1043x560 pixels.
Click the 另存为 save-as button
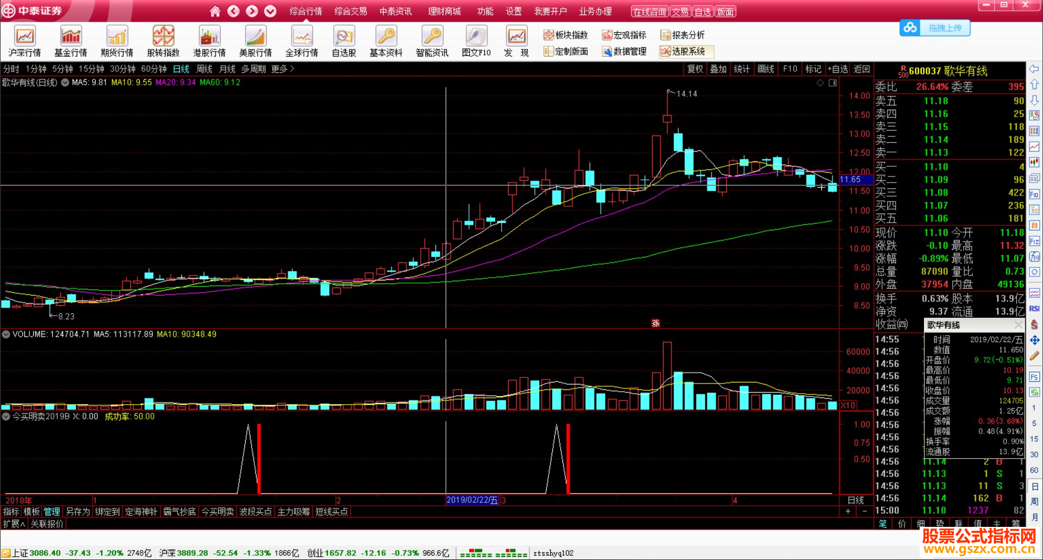click(x=78, y=512)
